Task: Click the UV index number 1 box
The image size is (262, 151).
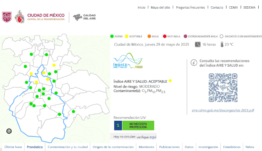Action: click(x=118, y=126)
